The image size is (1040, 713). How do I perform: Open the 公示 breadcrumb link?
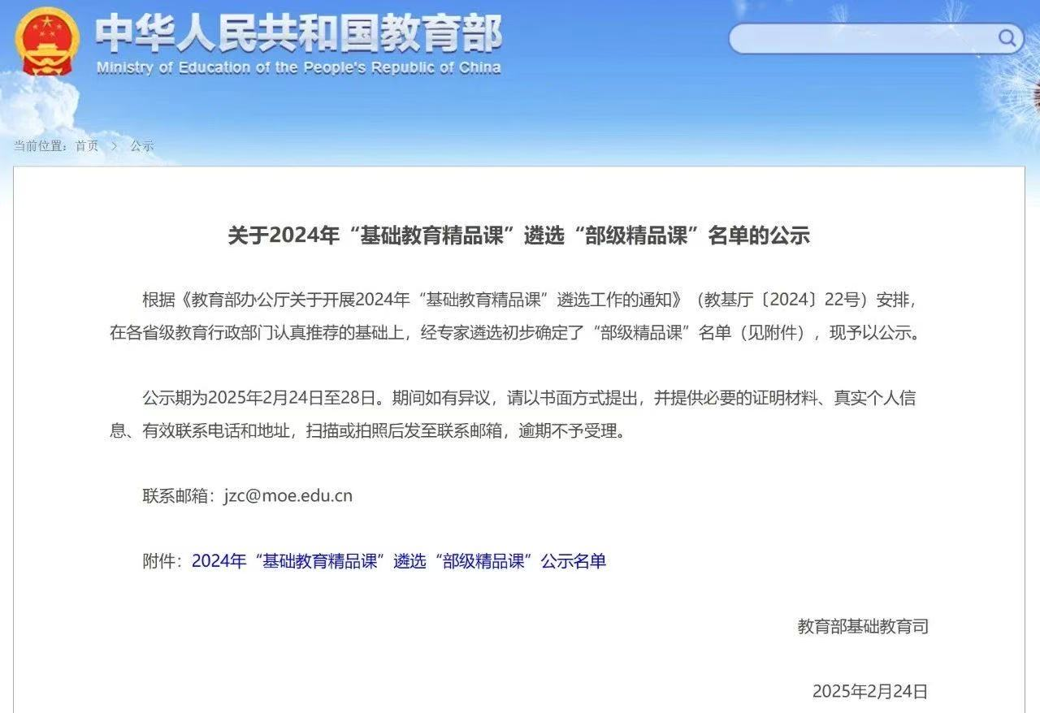click(142, 146)
